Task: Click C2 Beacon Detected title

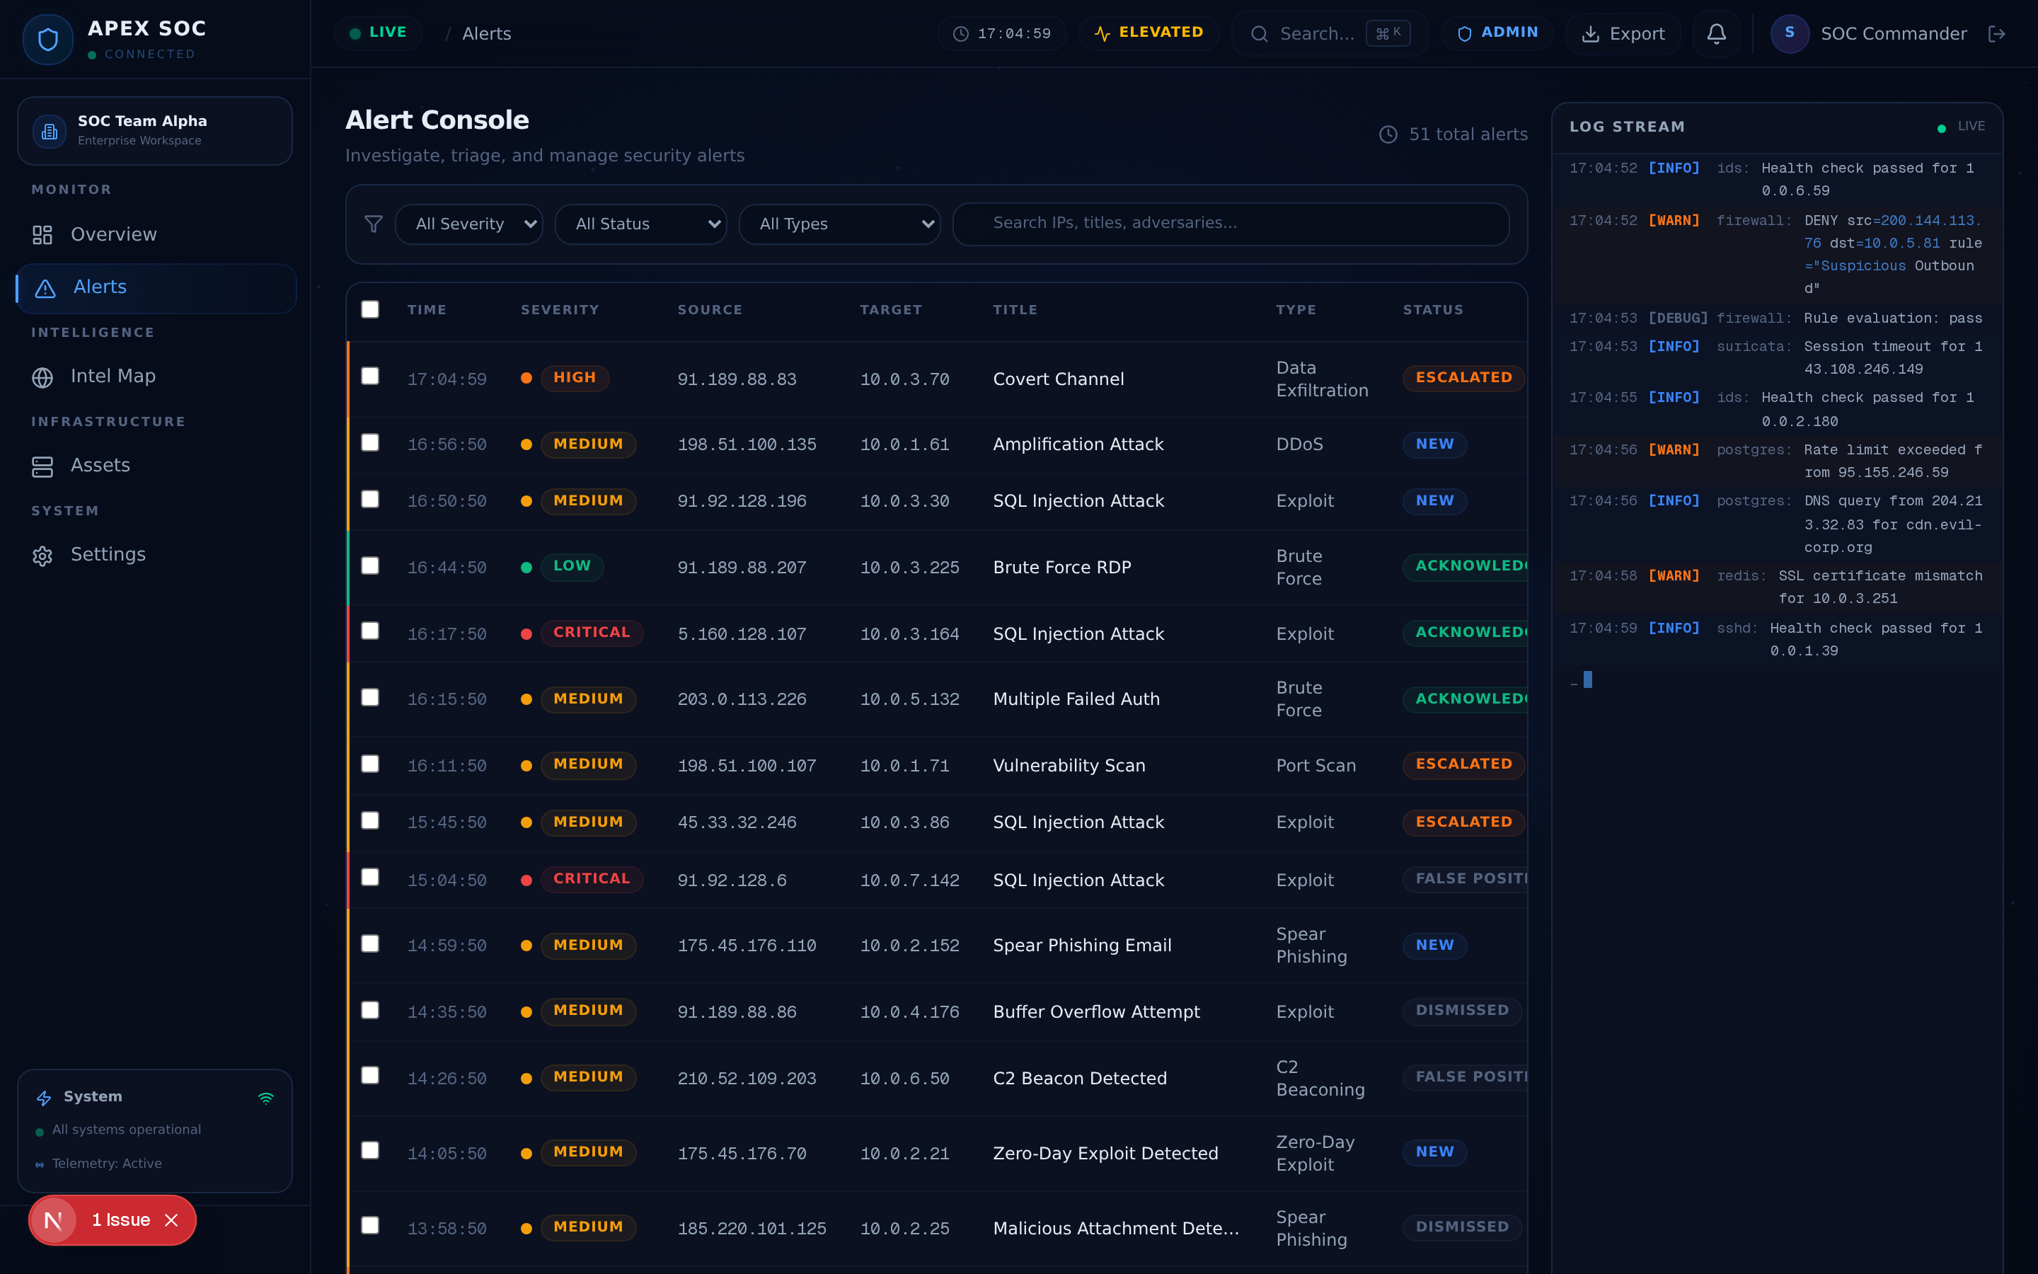Action: point(1080,1079)
